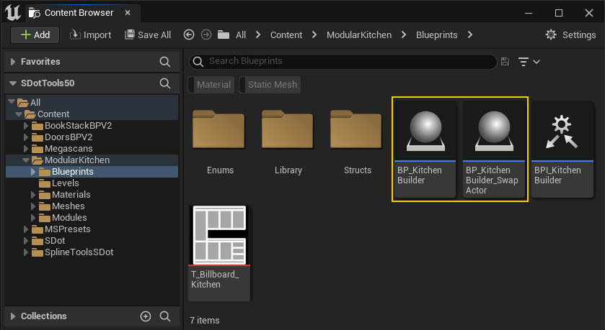This screenshot has width=605, height=330.
Task: Expand the Collections section
Action: point(13,316)
